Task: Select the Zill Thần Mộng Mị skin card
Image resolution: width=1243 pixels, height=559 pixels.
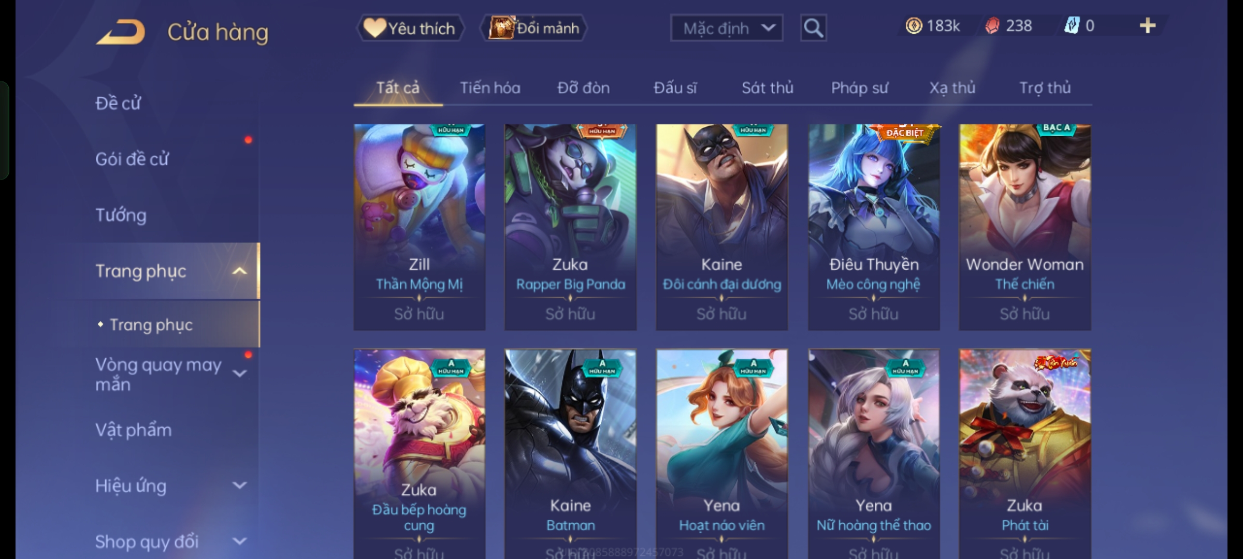Action: [420, 227]
